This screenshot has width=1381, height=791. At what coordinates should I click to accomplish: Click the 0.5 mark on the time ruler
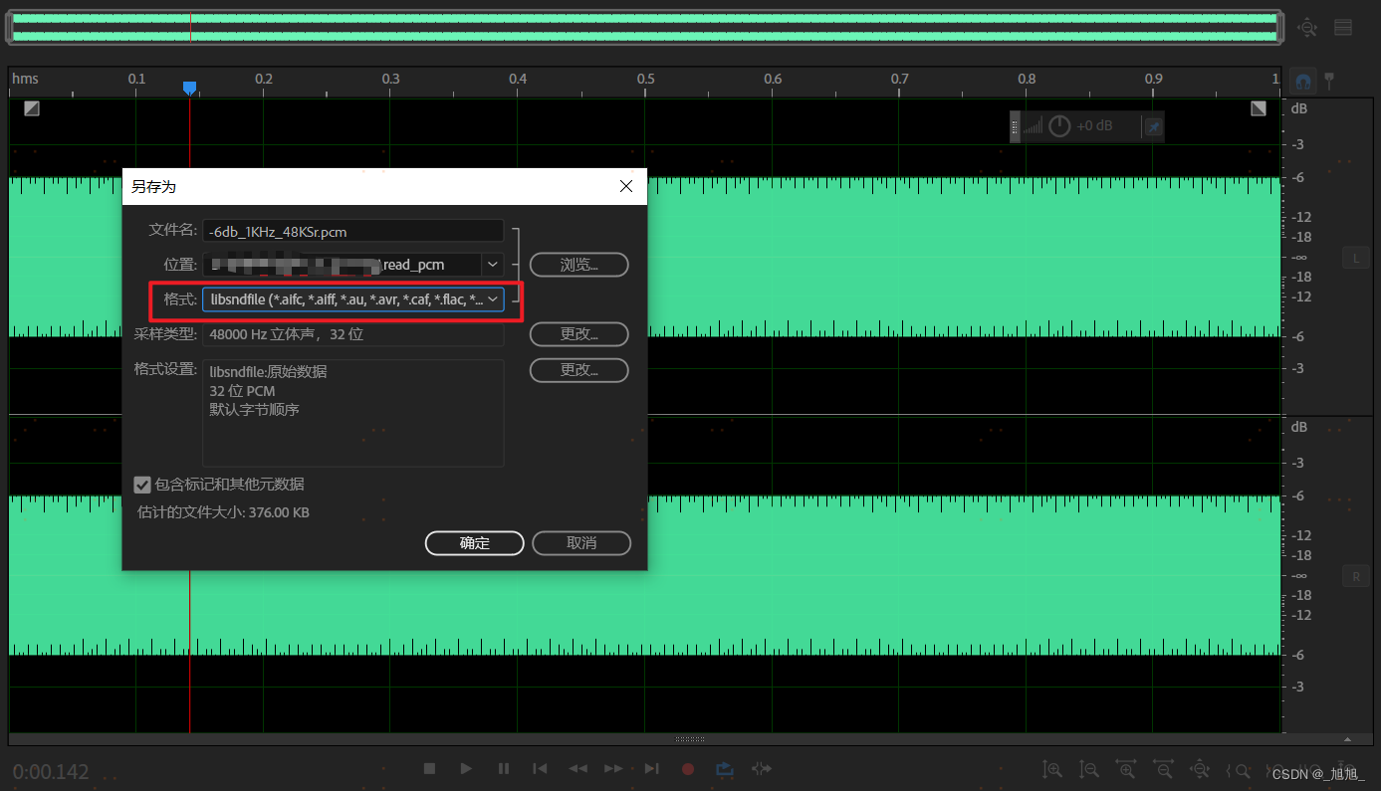pyautogui.click(x=646, y=79)
